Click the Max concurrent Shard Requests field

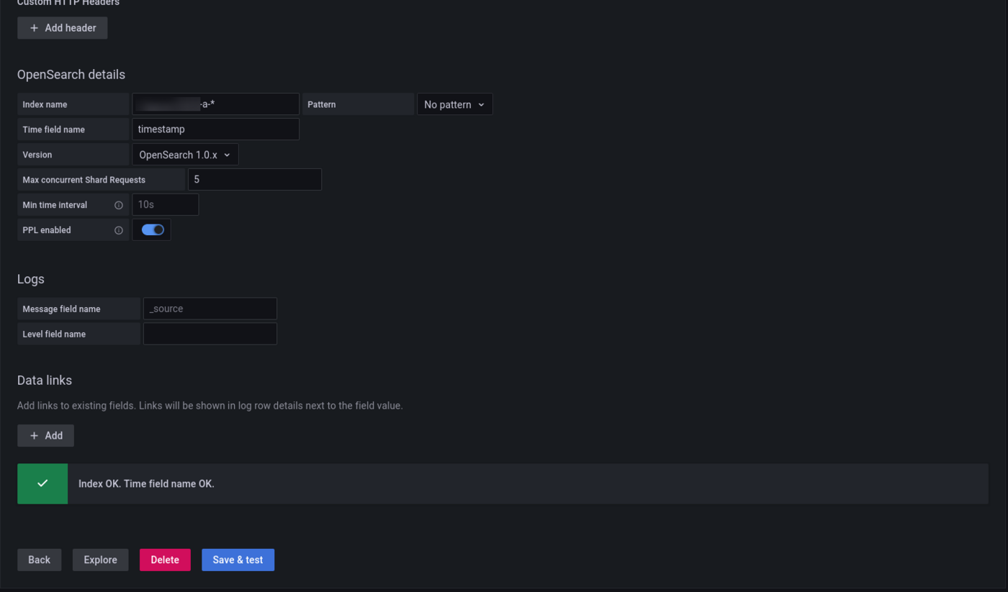click(x=254, y=180)
